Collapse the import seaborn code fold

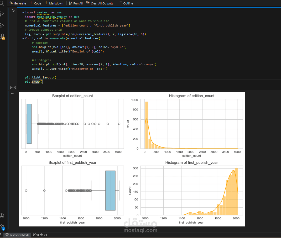(x=23, y=12)
